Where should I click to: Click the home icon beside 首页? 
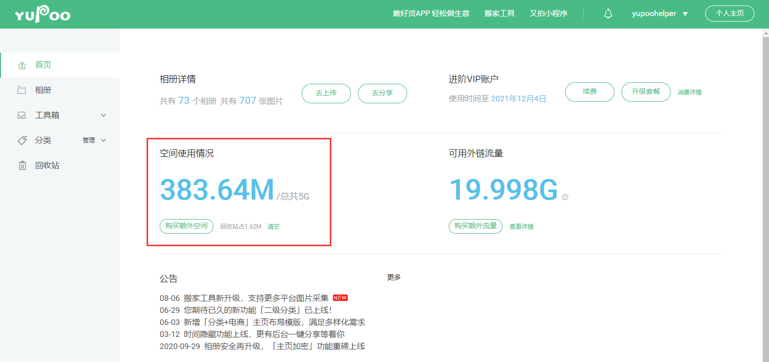(22, 65)
